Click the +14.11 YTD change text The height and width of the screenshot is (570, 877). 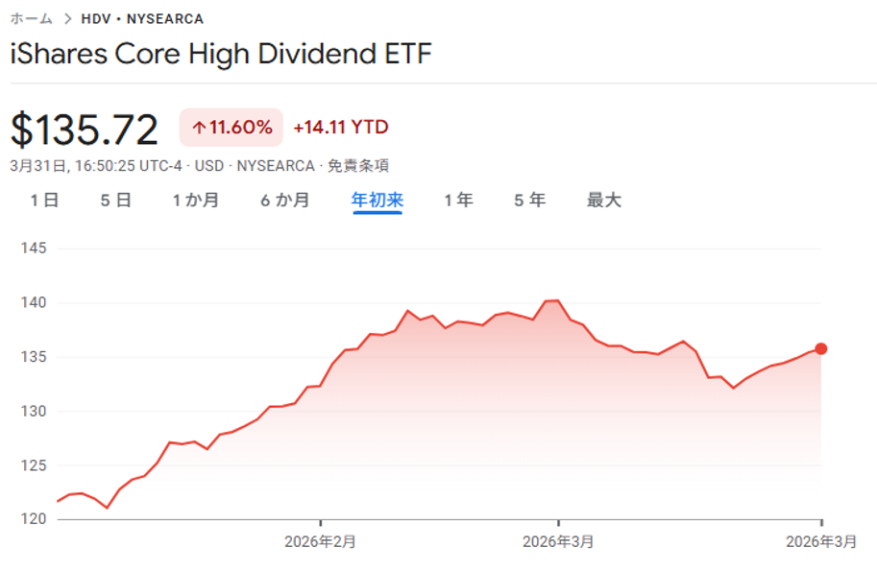click(x=341, y=128)
